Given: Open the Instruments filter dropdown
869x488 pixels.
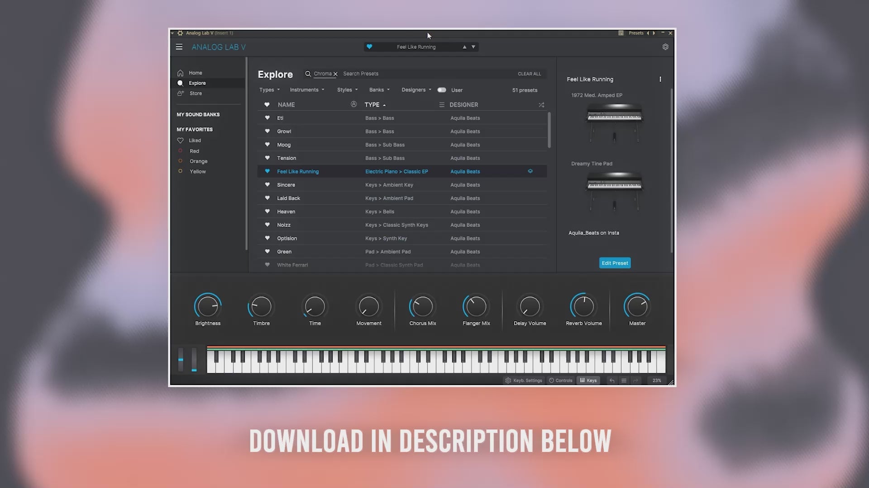Looking at the screenshot, I should 307,90.
